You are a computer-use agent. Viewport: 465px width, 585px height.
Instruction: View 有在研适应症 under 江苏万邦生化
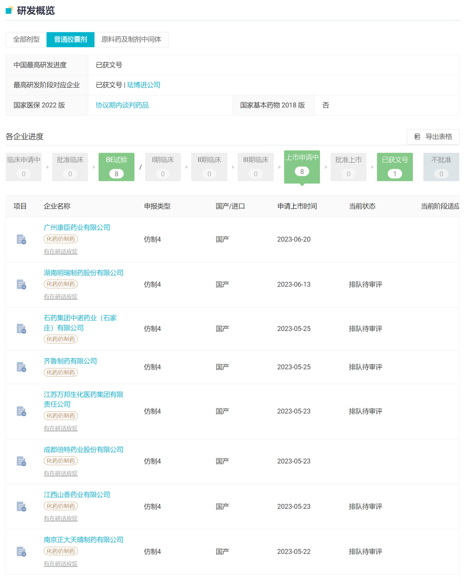[x=61, y=428]
